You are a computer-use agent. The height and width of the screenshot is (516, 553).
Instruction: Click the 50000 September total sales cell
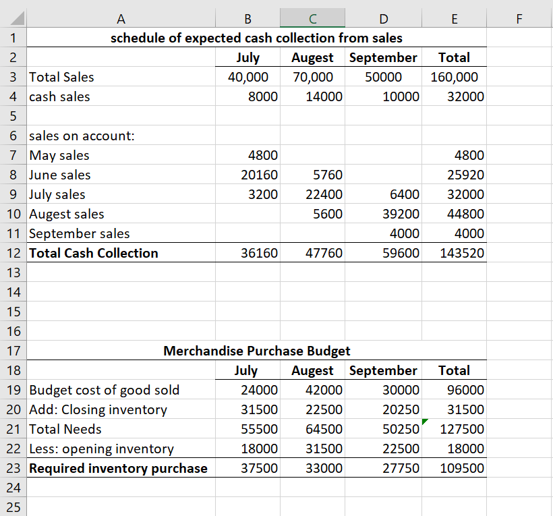point(383,77)
